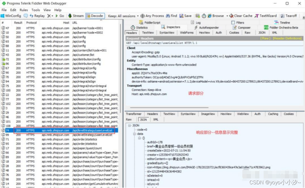Image resolution: width=305 pixels, height=188 pixels.
Task: Switch to the Composer tab
Action: pos(242,27)
